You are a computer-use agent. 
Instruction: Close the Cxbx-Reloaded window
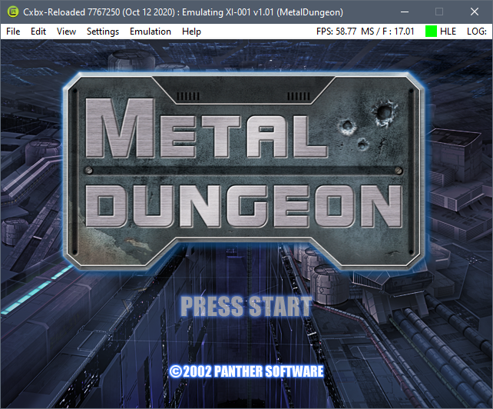[474, 12]
